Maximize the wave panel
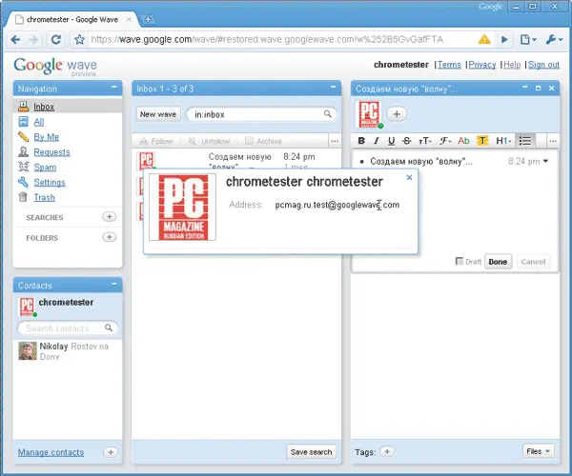The height and width of the screenshot is (476, 572). tap(538, 89)
